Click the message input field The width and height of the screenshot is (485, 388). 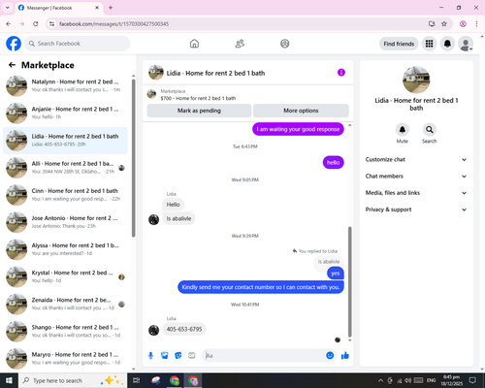[x=265, y=356]
